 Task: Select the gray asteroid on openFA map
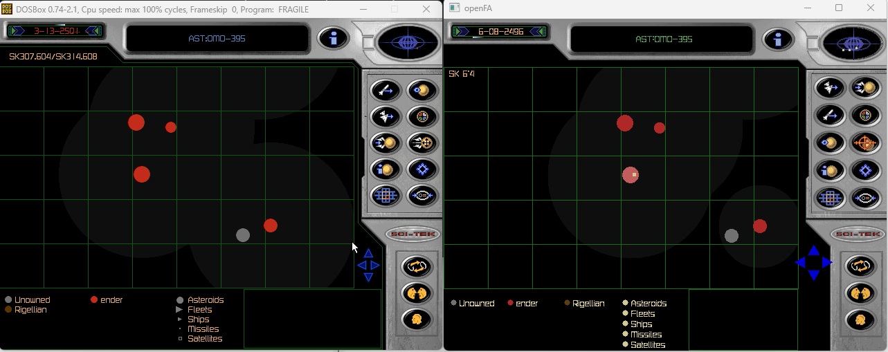pyautogui.click(x=732, y=236)
